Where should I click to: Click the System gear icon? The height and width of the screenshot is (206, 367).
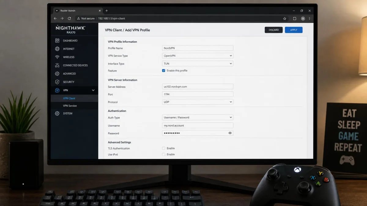tap(57, 114)
